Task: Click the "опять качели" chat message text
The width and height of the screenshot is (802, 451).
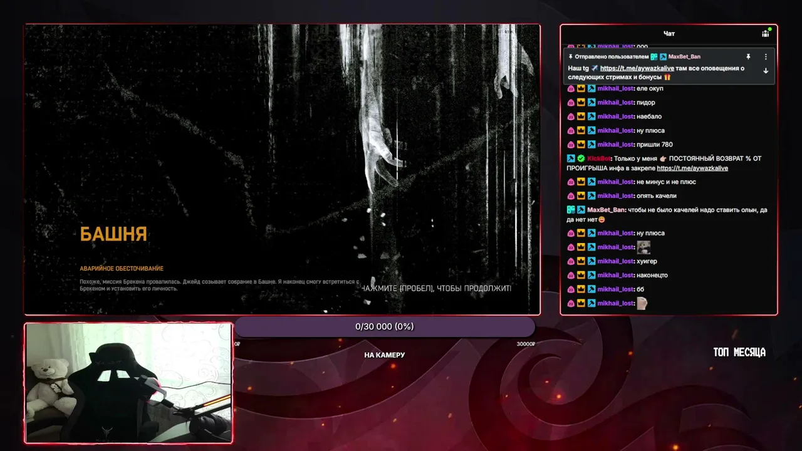Action: click(x=657, y=196)
